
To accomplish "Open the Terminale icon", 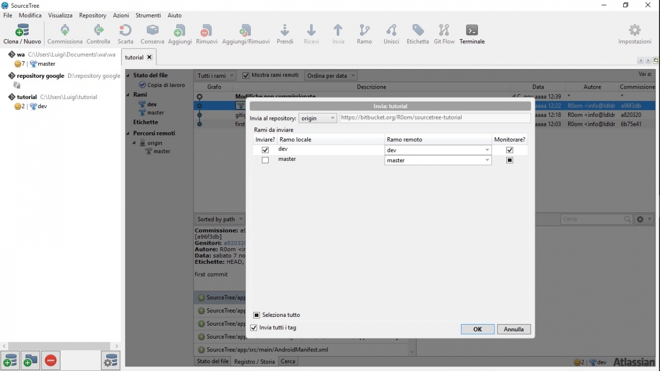I will pos(472,34).
